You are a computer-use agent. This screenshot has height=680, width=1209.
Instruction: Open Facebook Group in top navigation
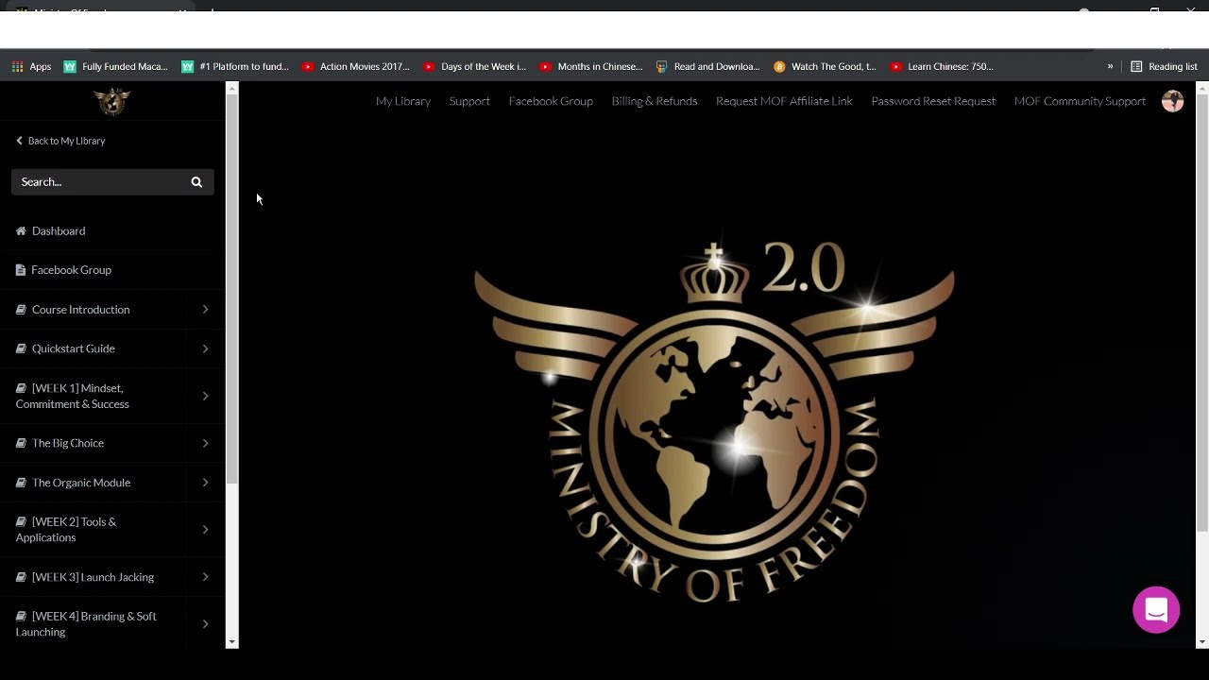click(551, 101)
